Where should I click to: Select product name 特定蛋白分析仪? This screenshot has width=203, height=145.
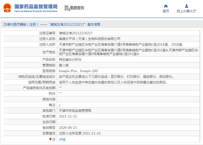point(70,60)
